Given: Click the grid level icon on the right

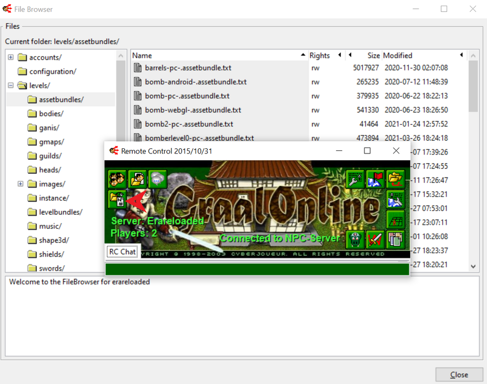Looking at the screenshot, I should [395, 219].
